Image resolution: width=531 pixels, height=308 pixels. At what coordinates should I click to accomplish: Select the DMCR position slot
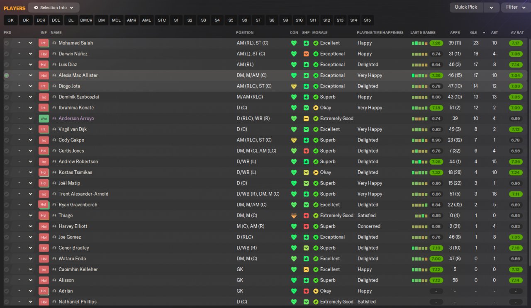[86, 20]
